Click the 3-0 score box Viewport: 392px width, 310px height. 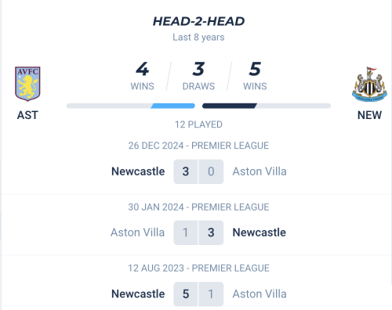[x=198, y=171]
